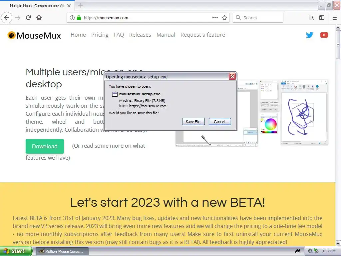Click the green Download button
This screenshot has height=256, width=341.
coord(45,146)
